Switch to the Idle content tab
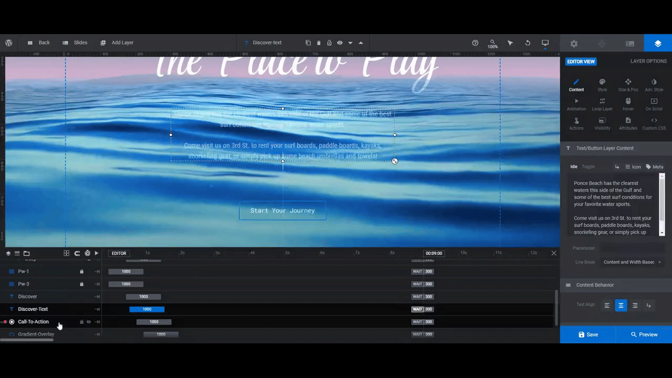The image size is (672, 378). tap(574, 166)
